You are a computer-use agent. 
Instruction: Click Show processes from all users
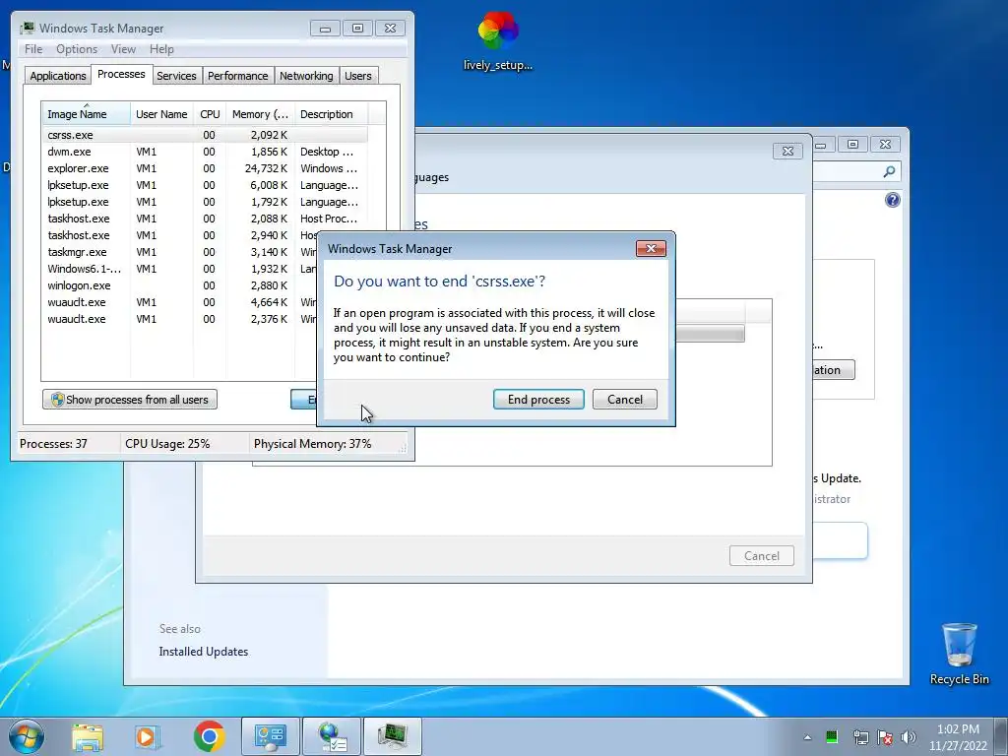pyautogui.click(x=130, y=400)
